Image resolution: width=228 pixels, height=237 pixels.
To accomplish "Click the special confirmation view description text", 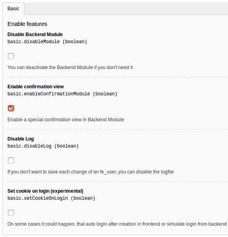I will [66, 120].
